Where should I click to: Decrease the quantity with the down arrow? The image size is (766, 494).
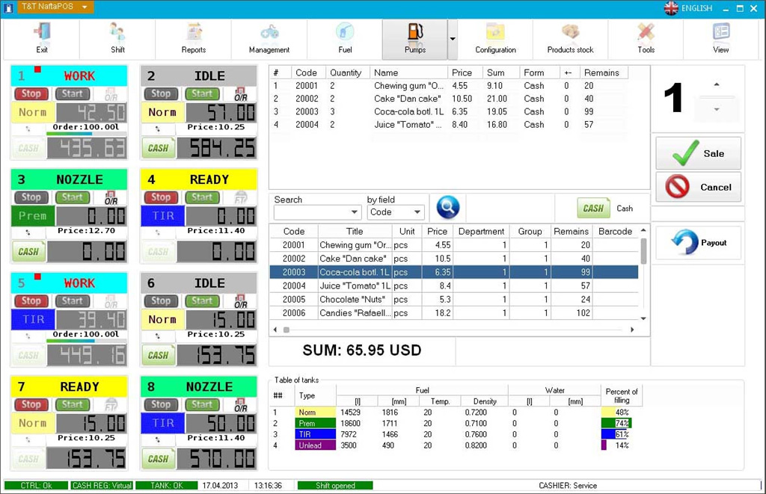coord(717,109)
